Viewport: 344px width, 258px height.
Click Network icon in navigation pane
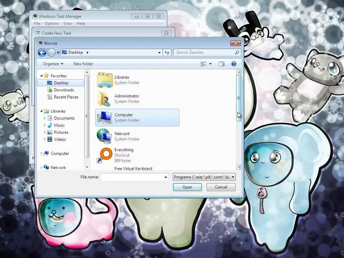(46, 167)
